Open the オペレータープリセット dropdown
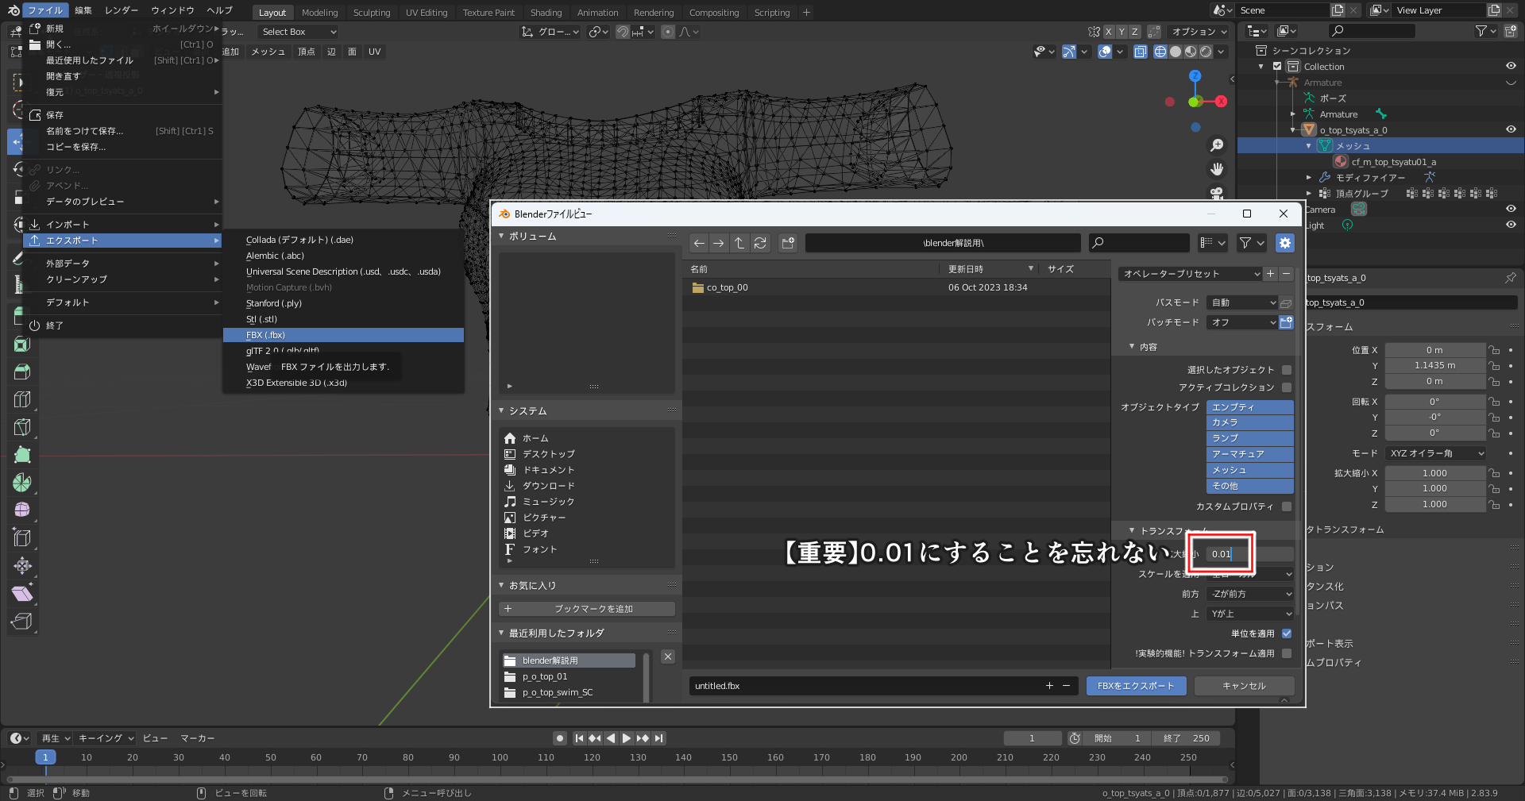 [1190, 274]
